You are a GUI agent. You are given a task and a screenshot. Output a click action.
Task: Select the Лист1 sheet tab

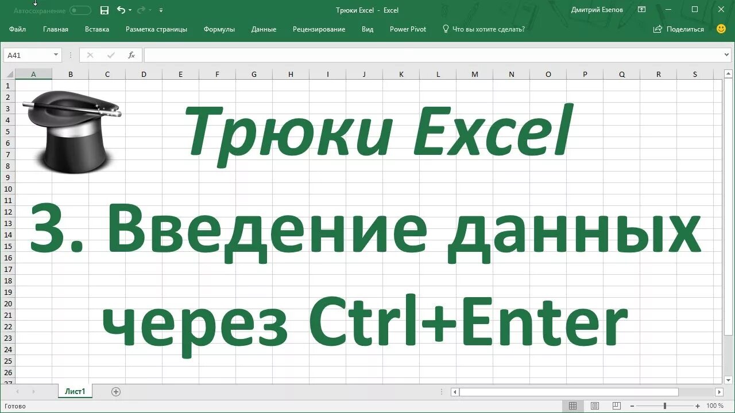point(75,392)
